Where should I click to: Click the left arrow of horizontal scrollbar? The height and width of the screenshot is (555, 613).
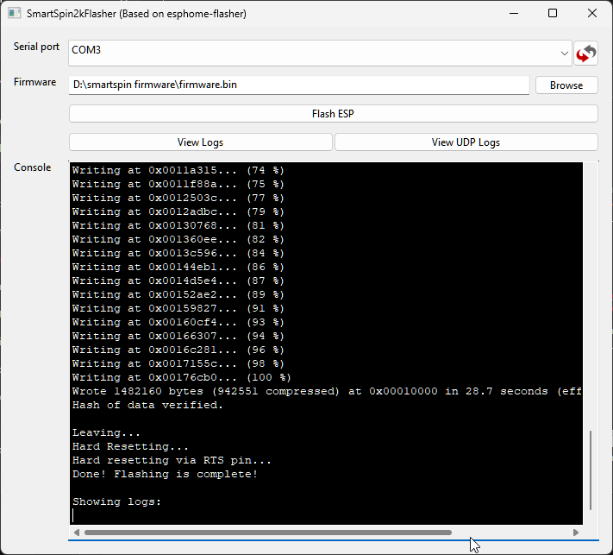[77, 533]
